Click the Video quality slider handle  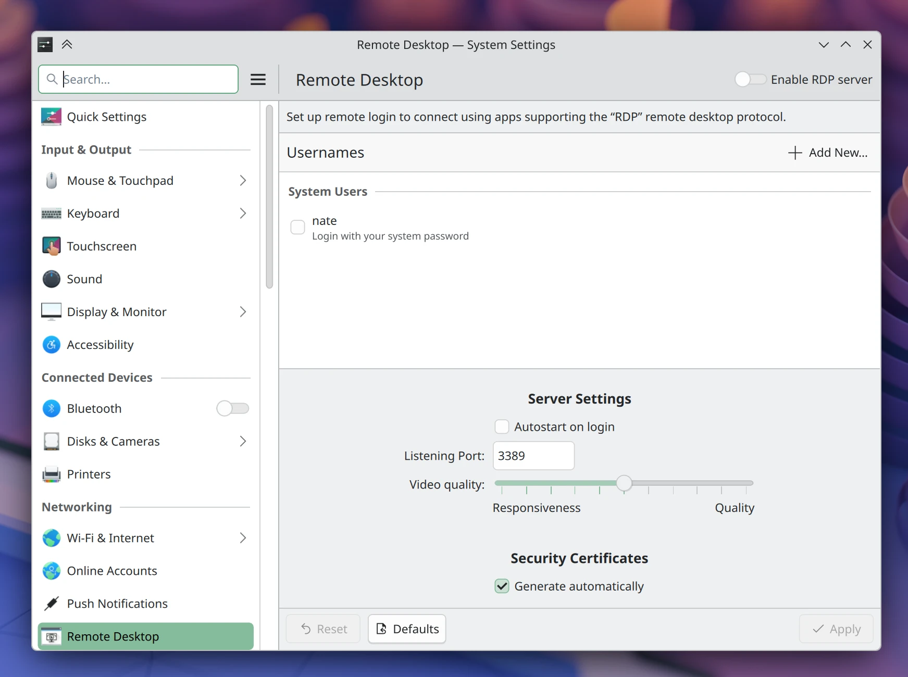click(624, 483)
